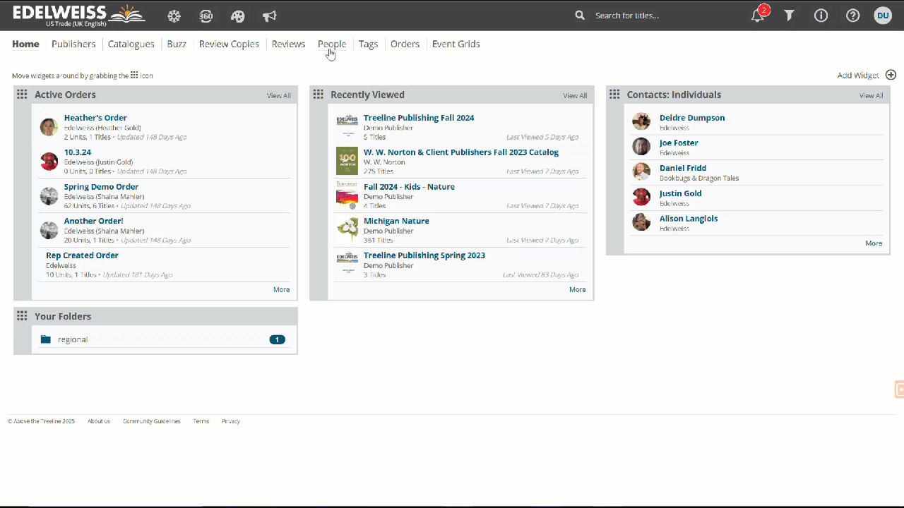
Task: Click More in Contacts widget
Action: point(874,243)
